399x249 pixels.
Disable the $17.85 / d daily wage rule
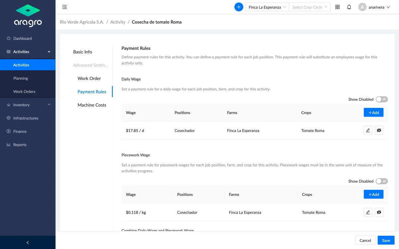click(379, 130)
